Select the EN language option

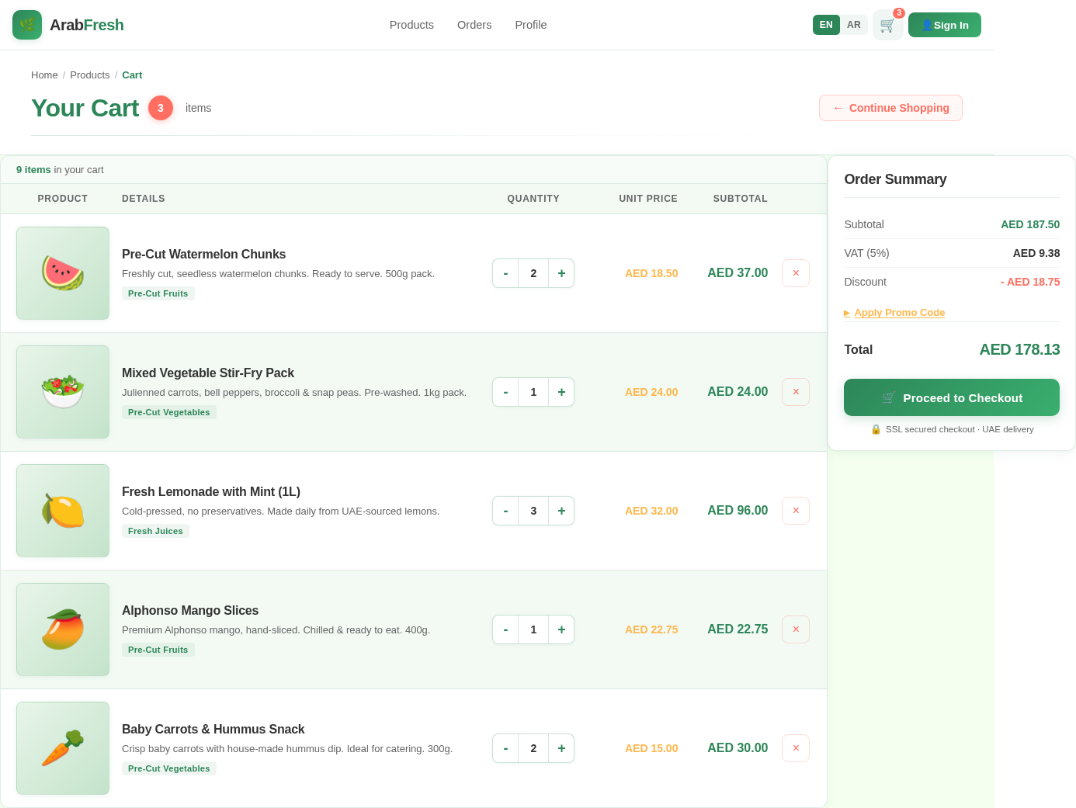click(826, 25)
